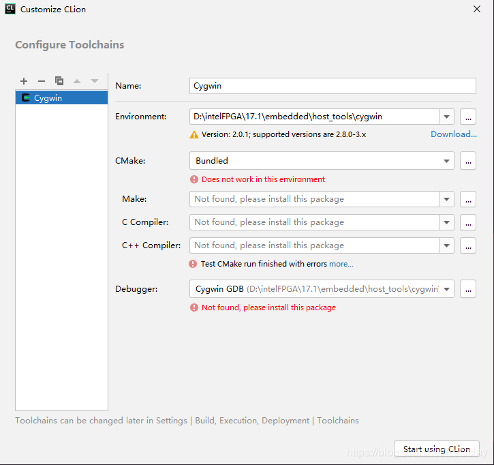The width and height of the screenshot is (494, 465).
Task: Browse for Environment directory
Action: tap(468, 117)
